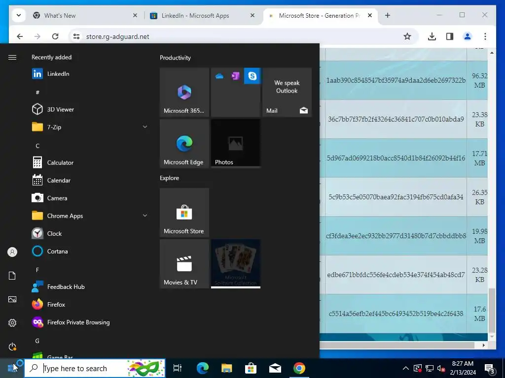
Task: Open the Clock app
Action: click(x=89, y=234)
